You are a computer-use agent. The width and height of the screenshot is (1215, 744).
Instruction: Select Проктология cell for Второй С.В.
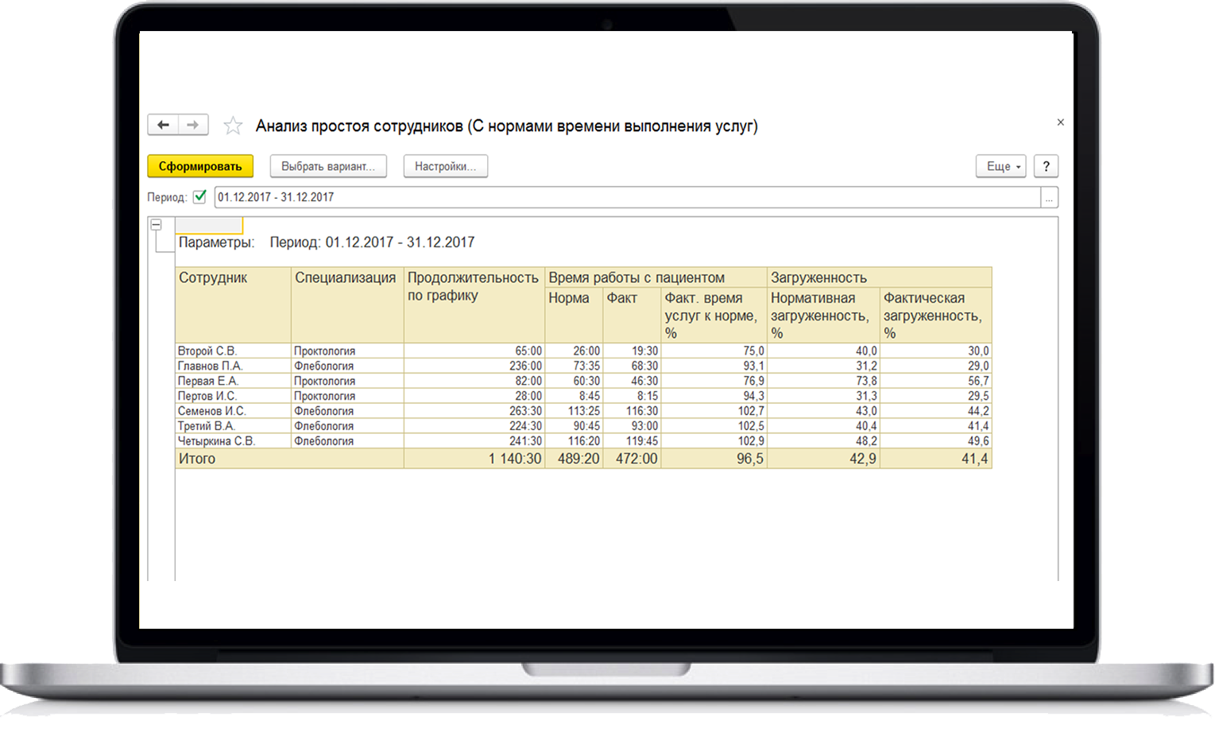coord(347,351)
